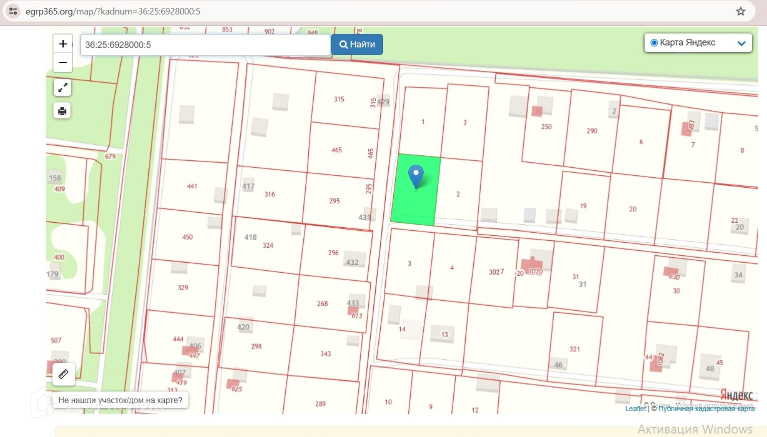Zoom in on the map

63,44
